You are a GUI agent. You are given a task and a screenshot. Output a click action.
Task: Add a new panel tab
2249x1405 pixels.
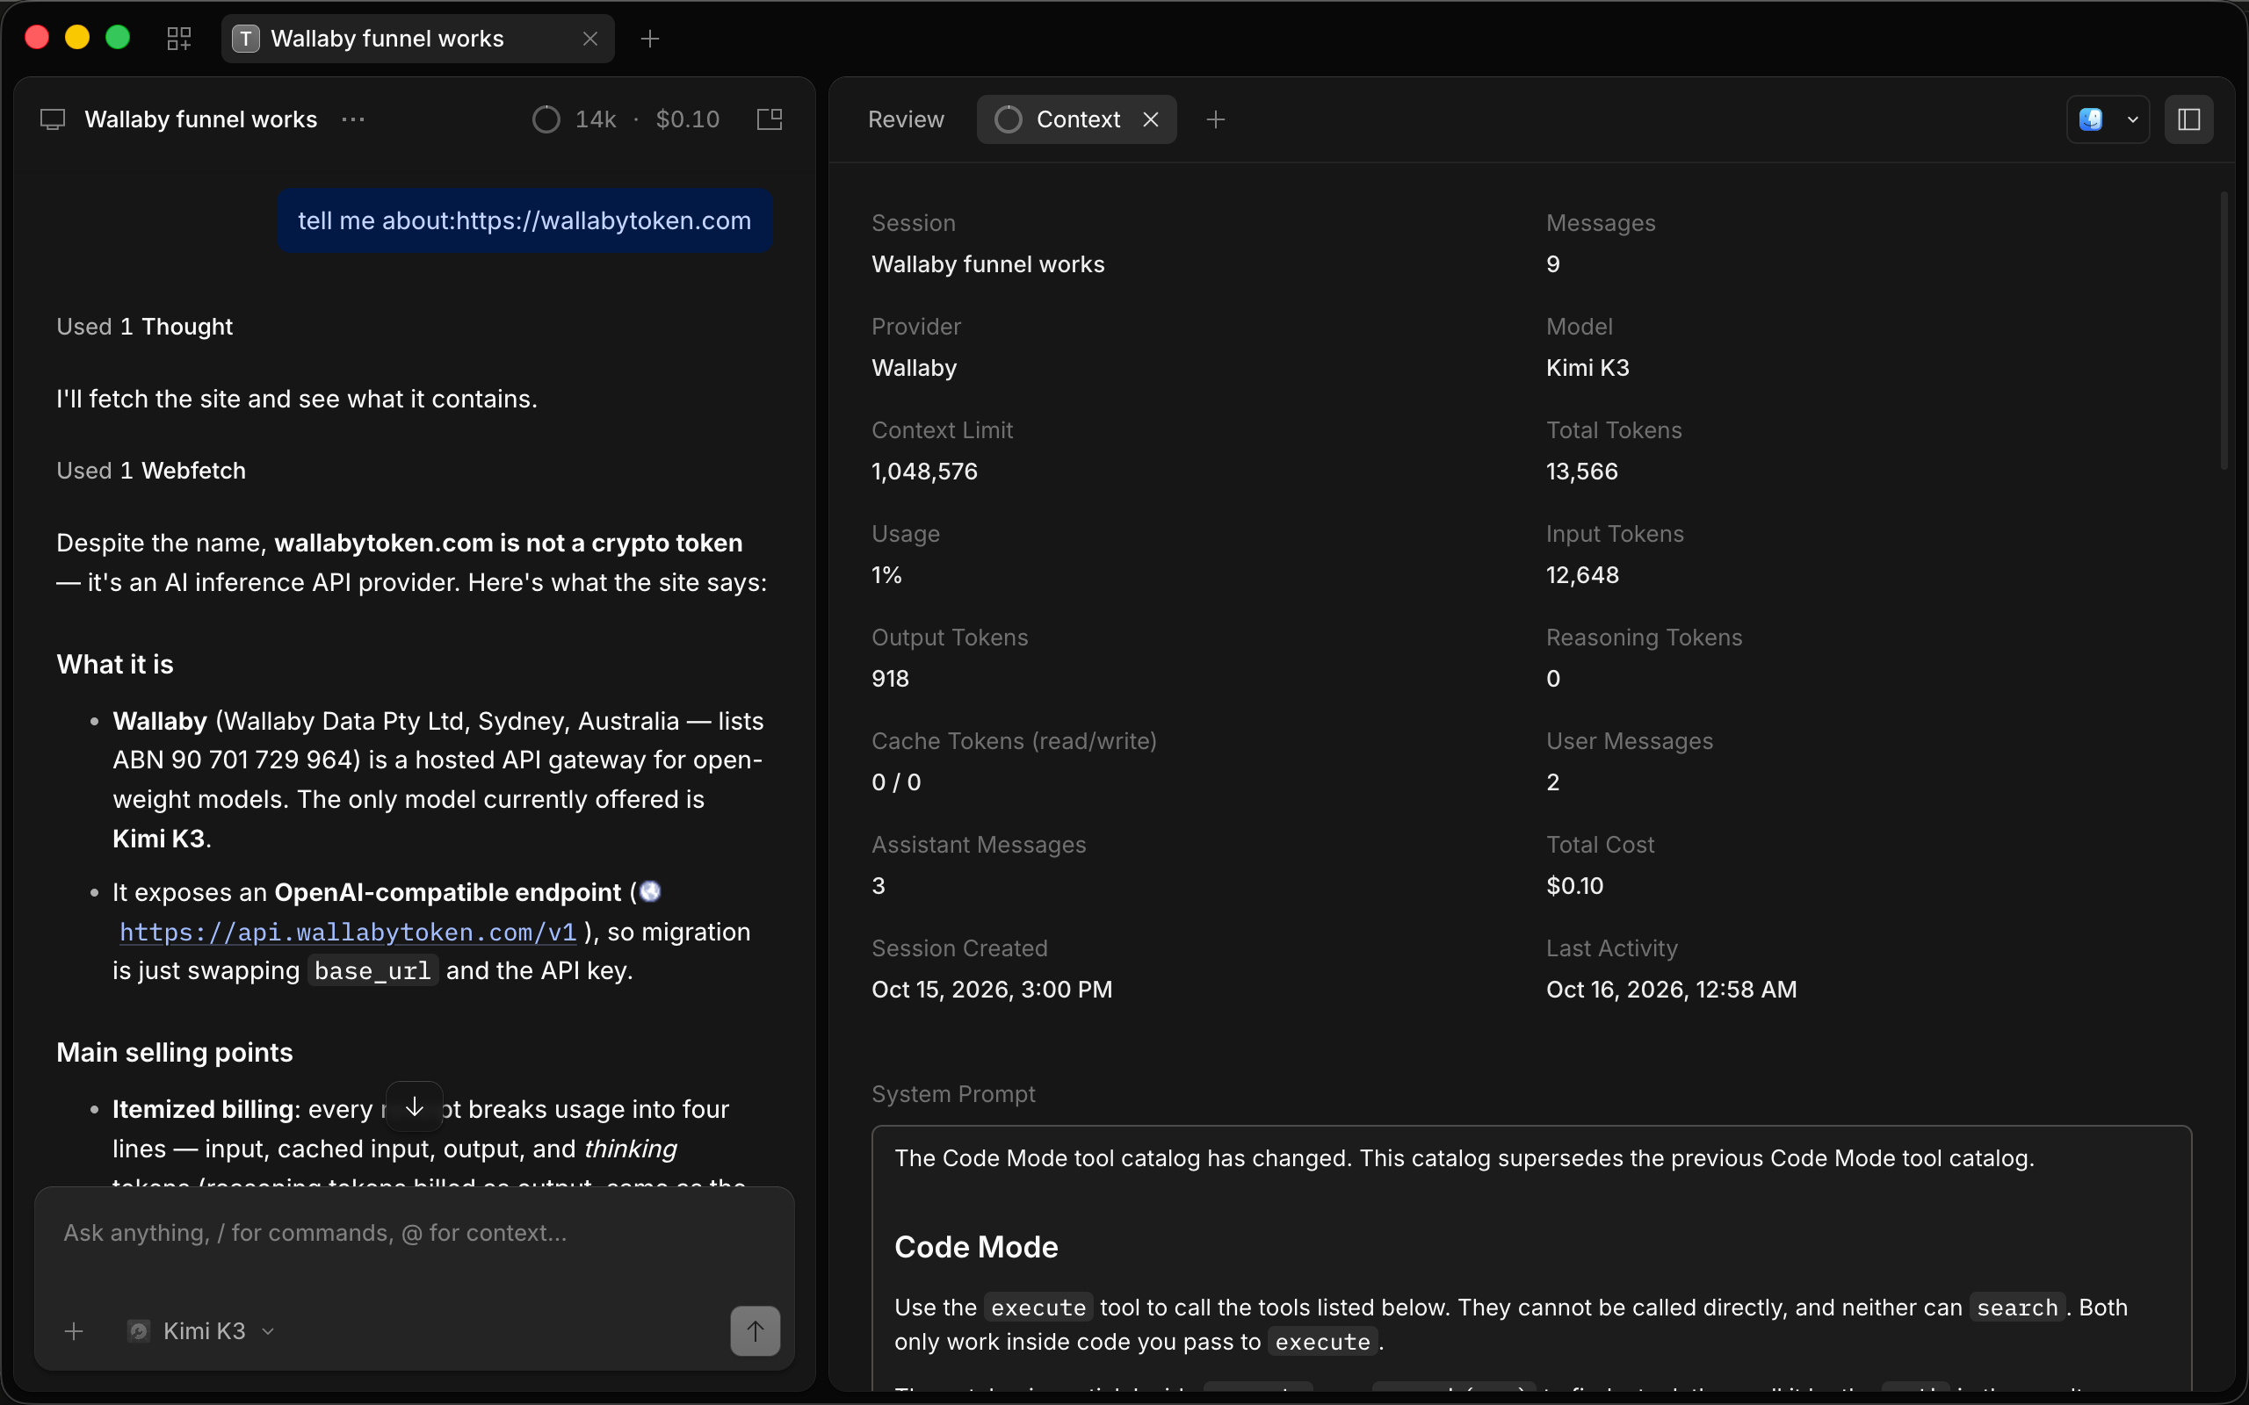point(1216,119)
